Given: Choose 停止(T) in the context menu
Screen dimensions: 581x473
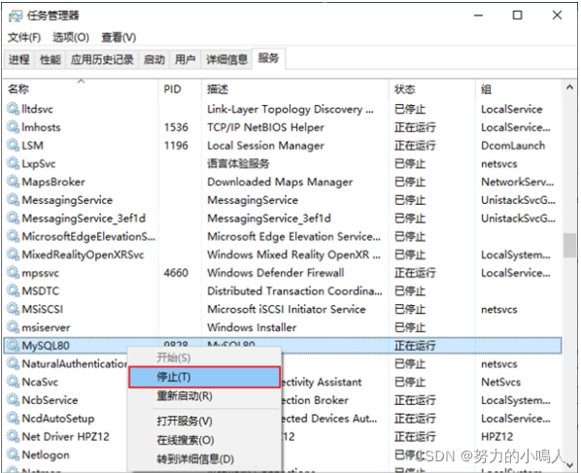Looking at the screenshot, I should pos(204,377).
